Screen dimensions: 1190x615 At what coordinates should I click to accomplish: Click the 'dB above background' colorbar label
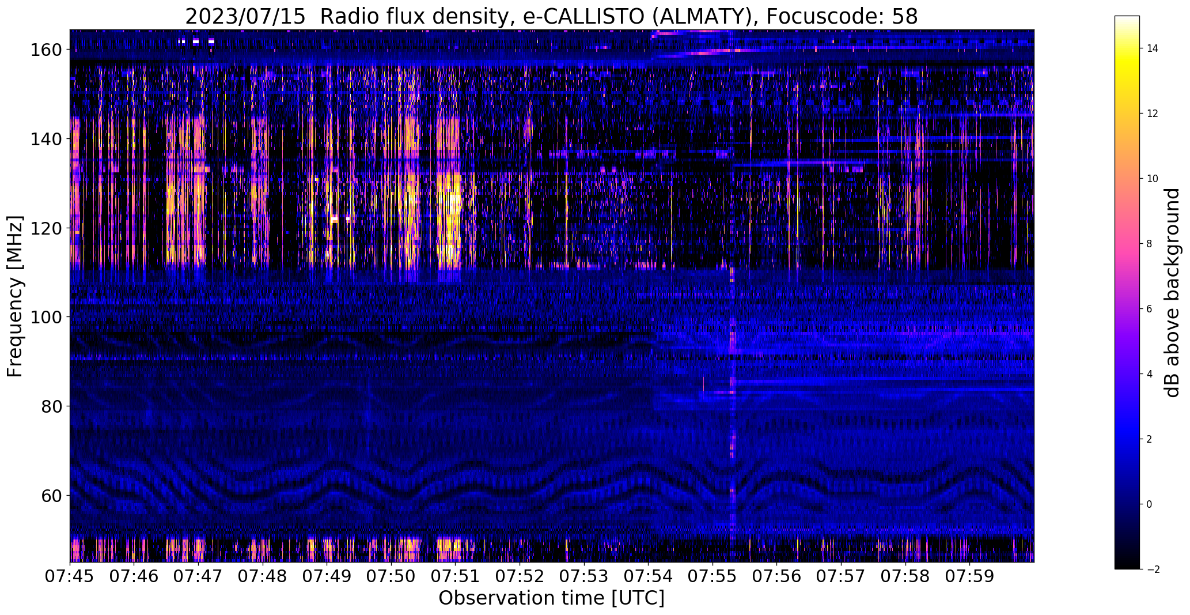coord(1172,293)
